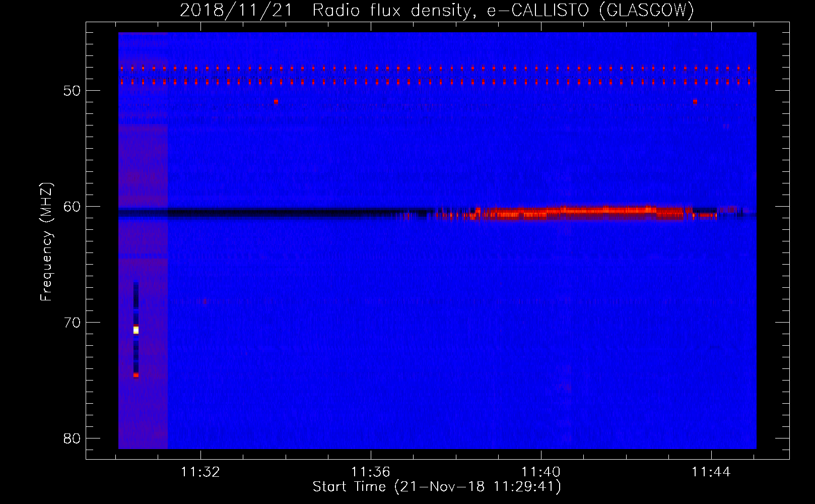Click the 11:44 time tick label
The width and height of the screenshot is (815, 504).
coord(711,472)
